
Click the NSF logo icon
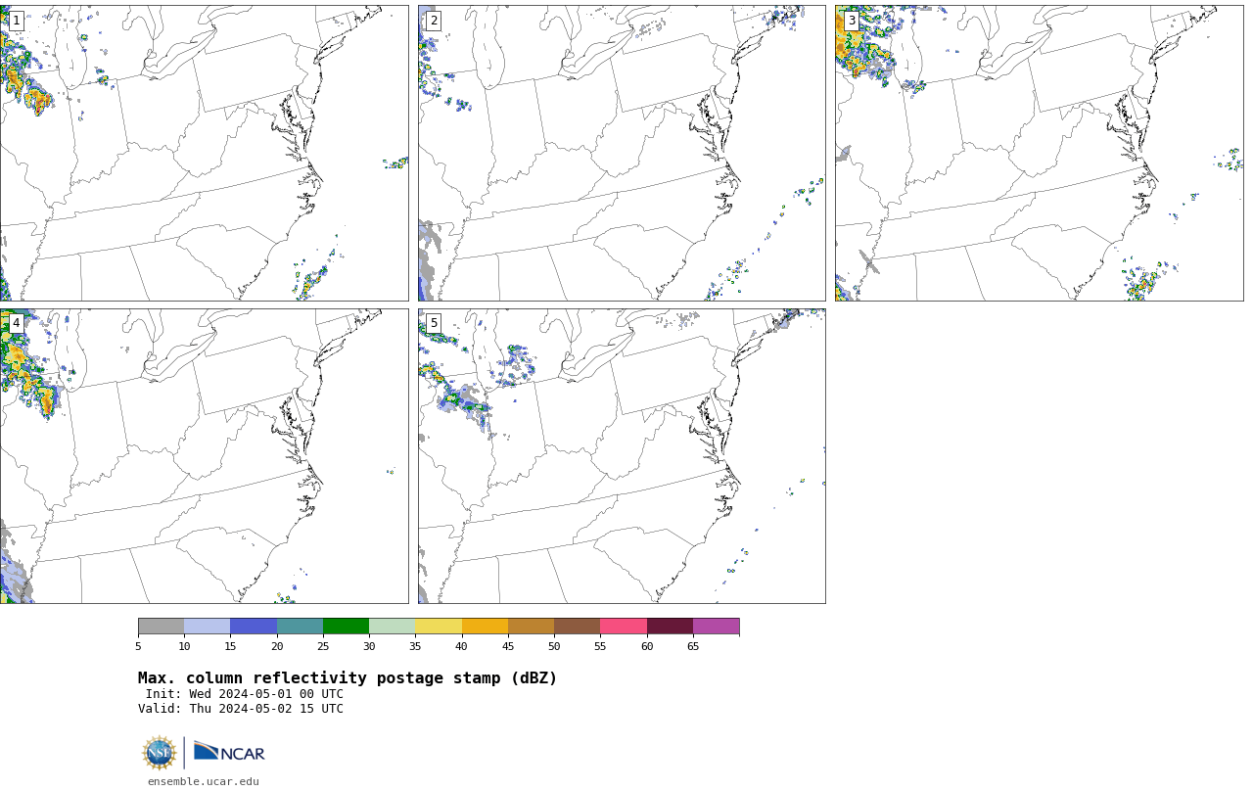(x=160, y=753)
